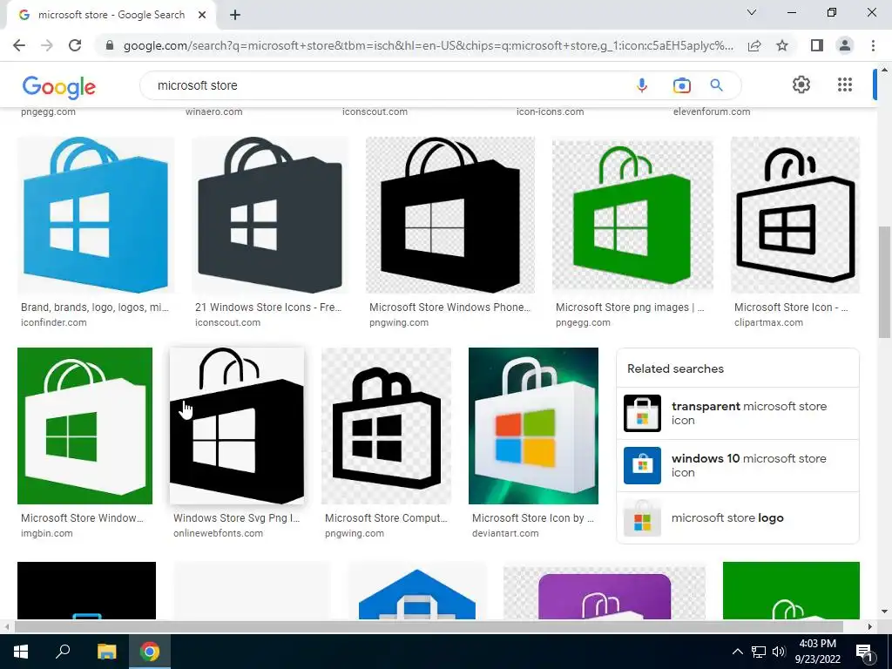Start voice search with microphone icon

click(642, 85)
